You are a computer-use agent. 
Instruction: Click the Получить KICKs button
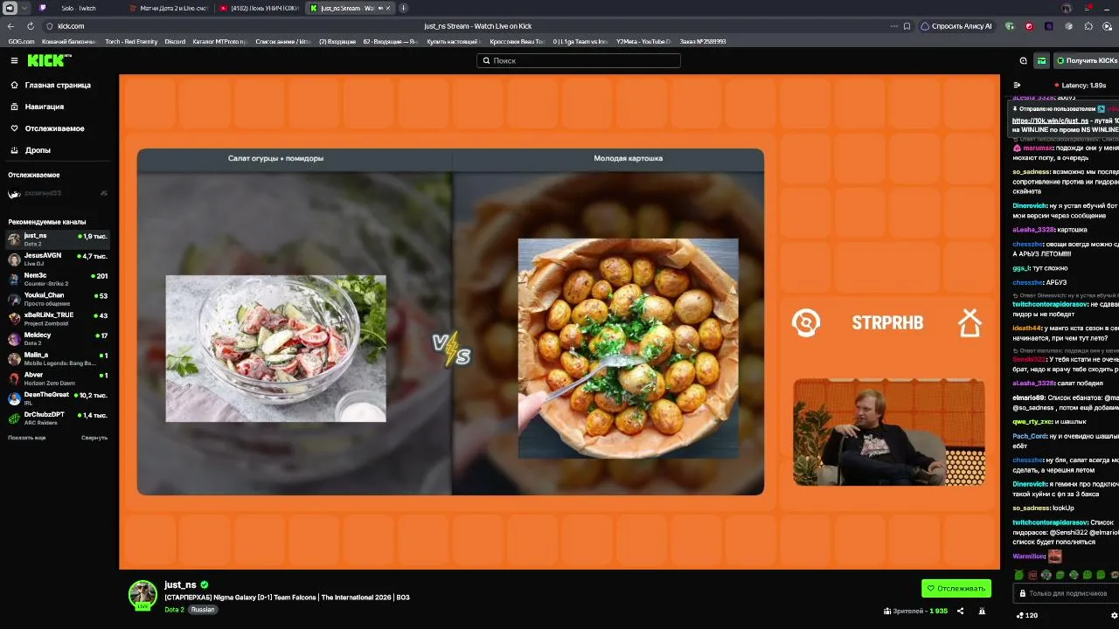(1087, 61)
